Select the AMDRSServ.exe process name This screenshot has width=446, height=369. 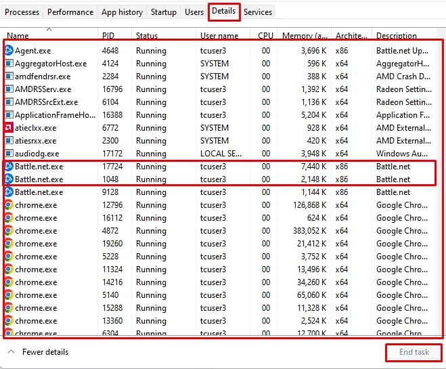[43, 89]
